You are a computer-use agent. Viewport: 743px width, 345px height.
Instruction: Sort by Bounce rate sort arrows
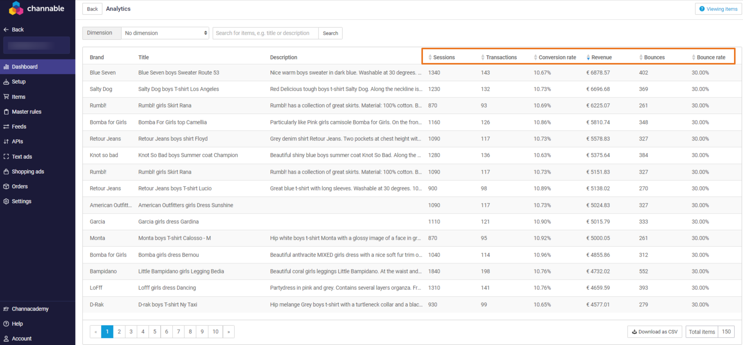point(694,57)
